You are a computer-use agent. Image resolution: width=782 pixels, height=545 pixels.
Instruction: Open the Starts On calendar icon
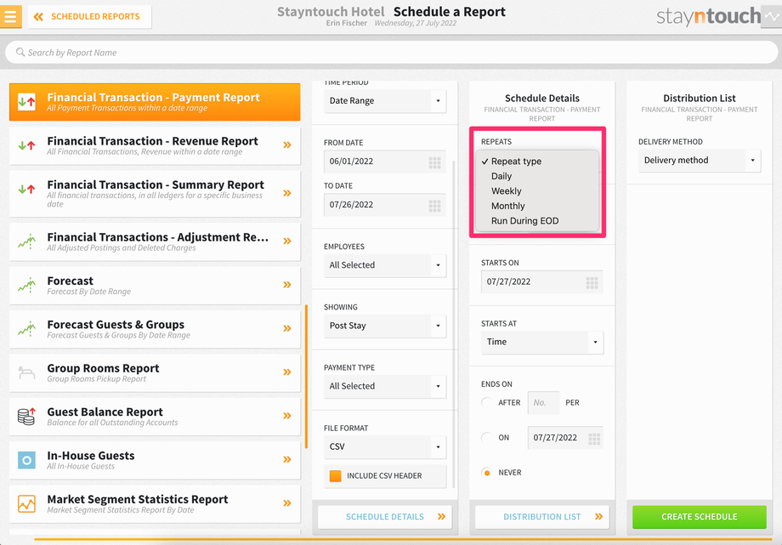point(592,283)
